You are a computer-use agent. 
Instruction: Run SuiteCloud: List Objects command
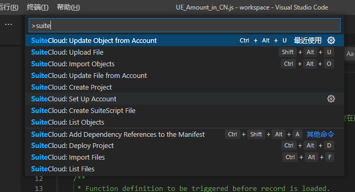point(185,123)
